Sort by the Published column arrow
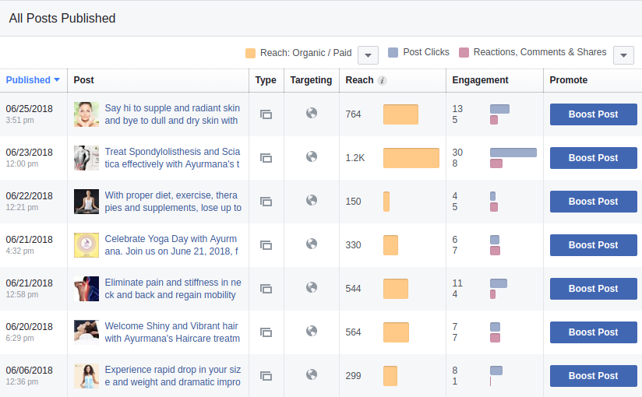Screen dimensions: 642x397 click(57, 80)
